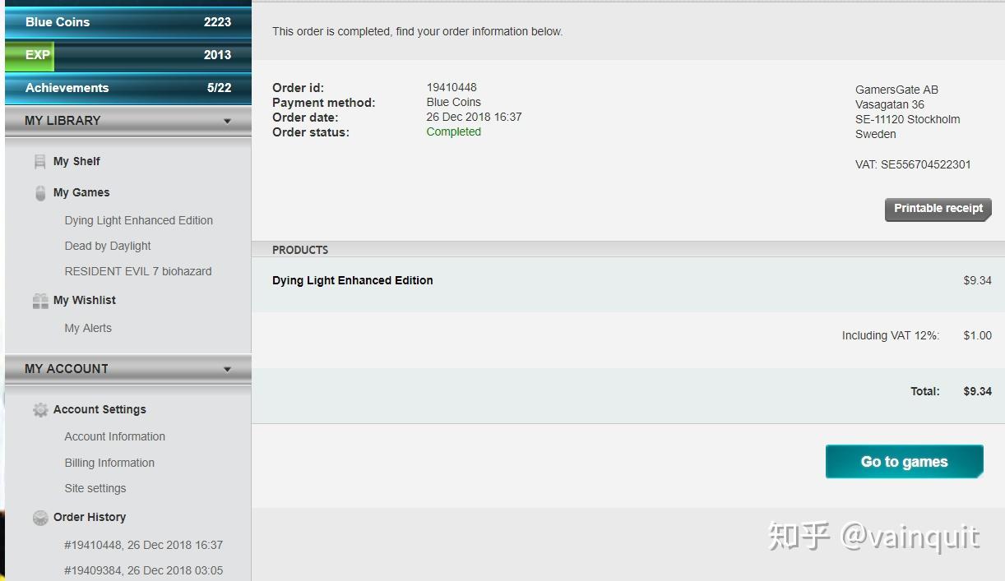Open Billing Information page

(109, 463)
